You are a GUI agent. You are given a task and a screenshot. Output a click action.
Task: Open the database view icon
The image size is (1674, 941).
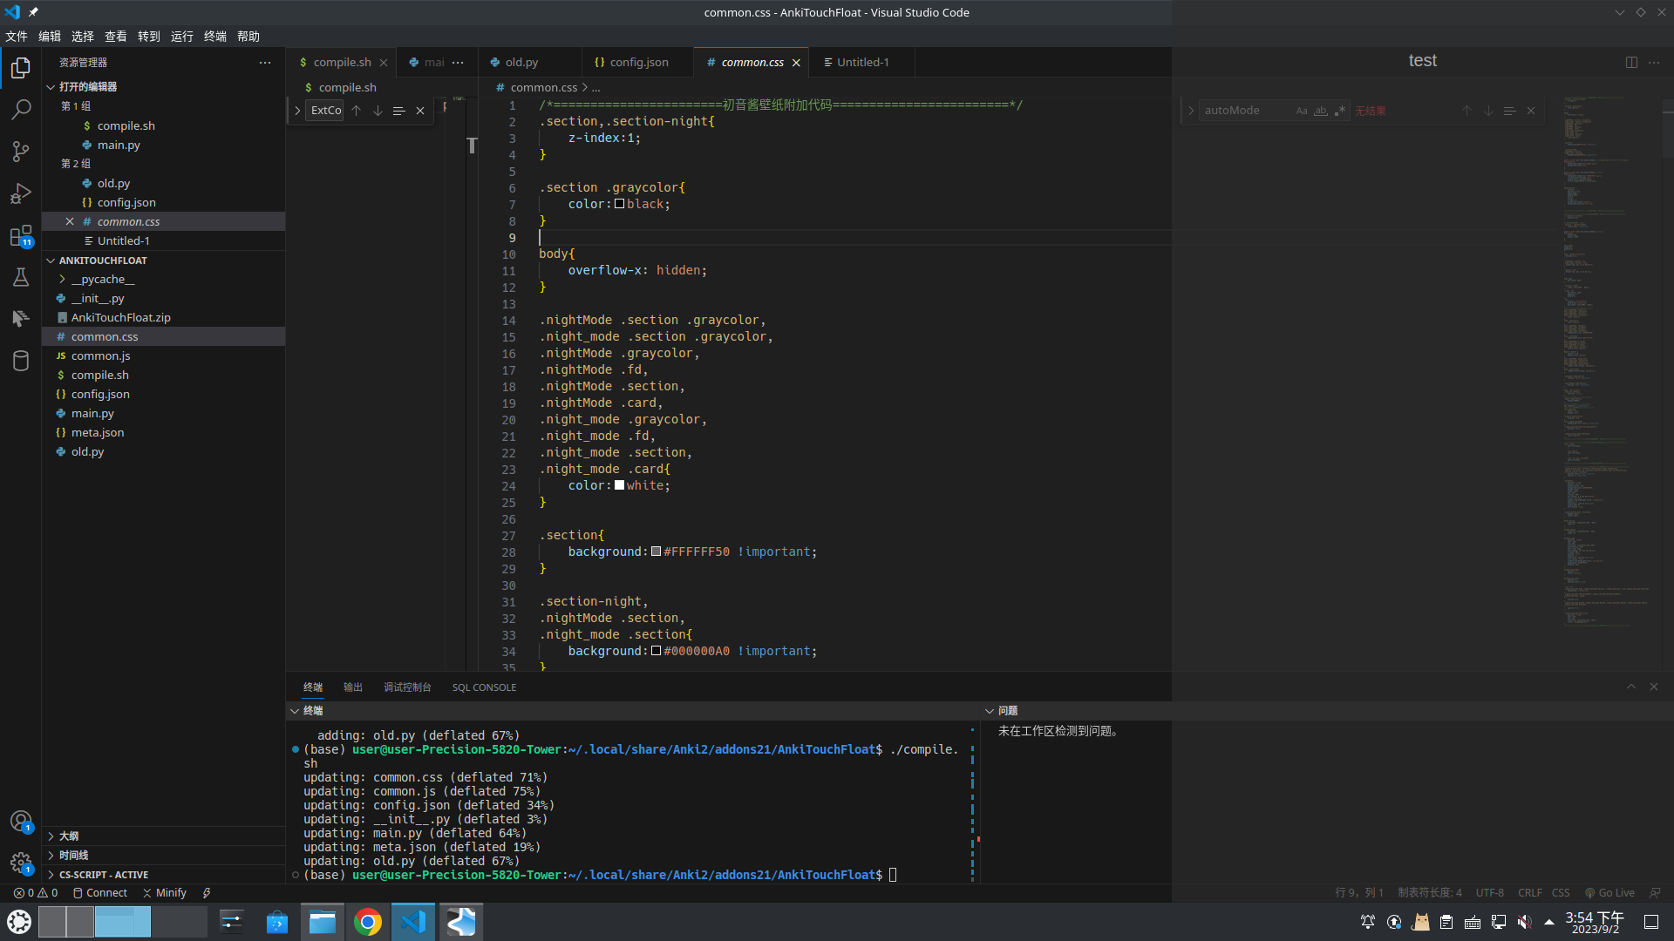pos(21,360)
